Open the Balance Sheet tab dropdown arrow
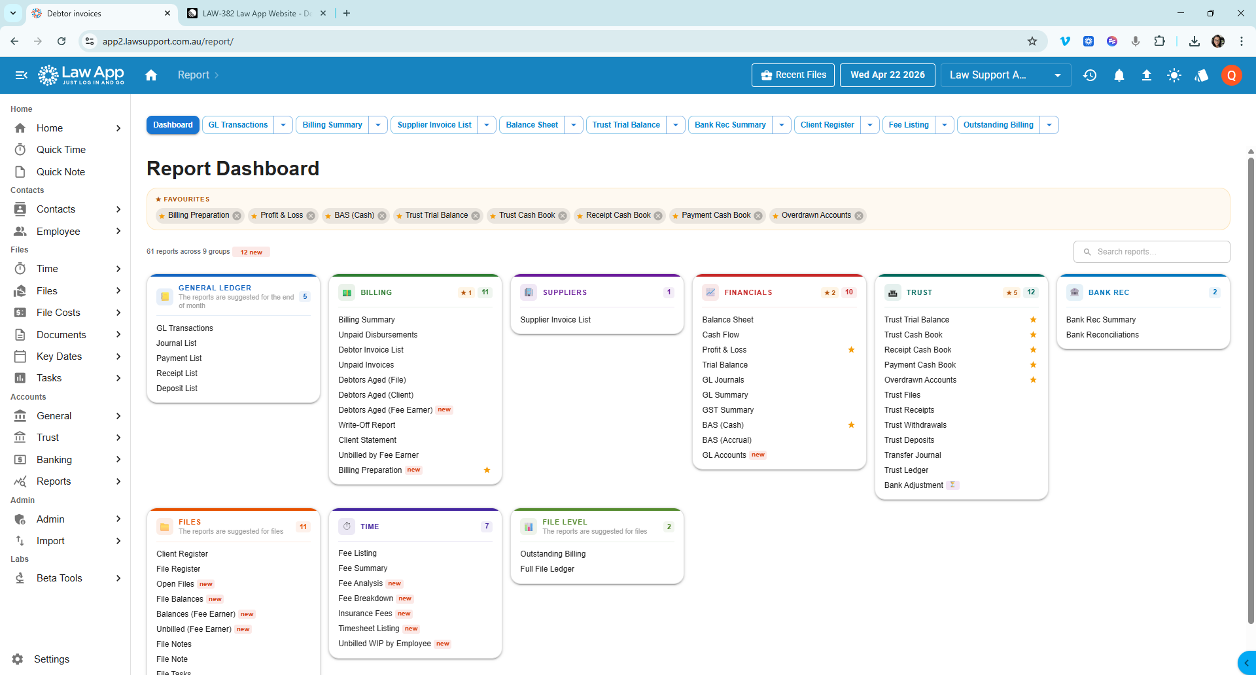 [574, 125]
